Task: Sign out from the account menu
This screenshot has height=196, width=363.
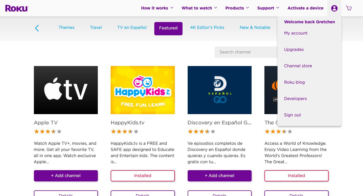Action: (x=292, y=115)
